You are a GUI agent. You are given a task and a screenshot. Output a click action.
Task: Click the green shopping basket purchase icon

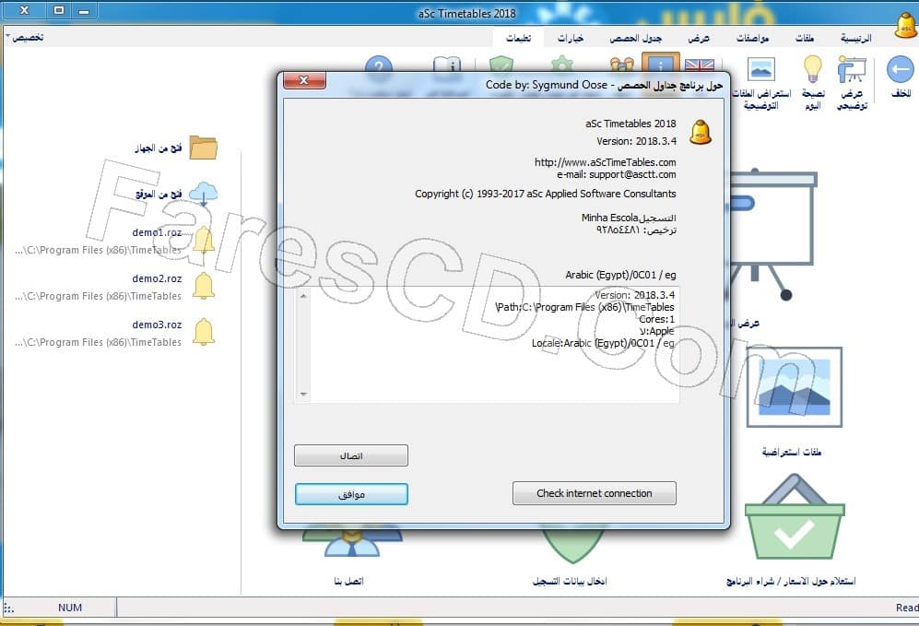pyautogui.click(x=795, y=517)
